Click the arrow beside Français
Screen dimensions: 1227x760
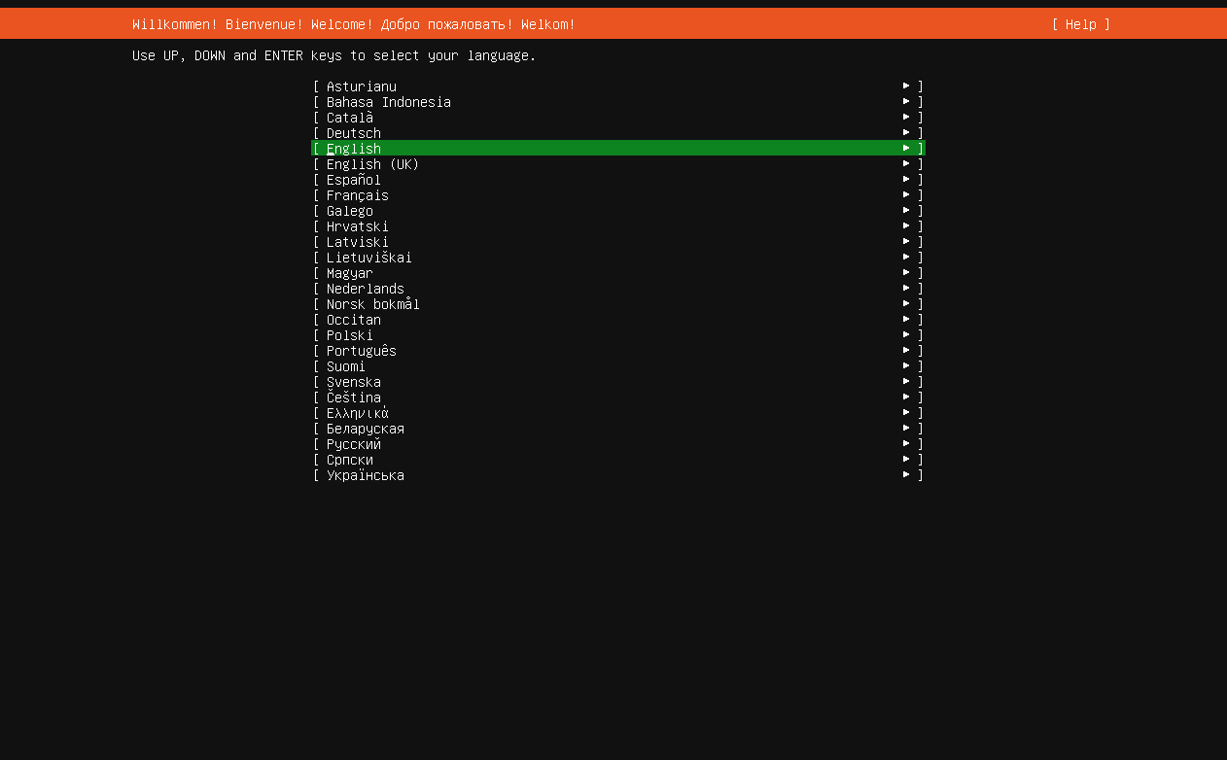[x=906, y=194]
